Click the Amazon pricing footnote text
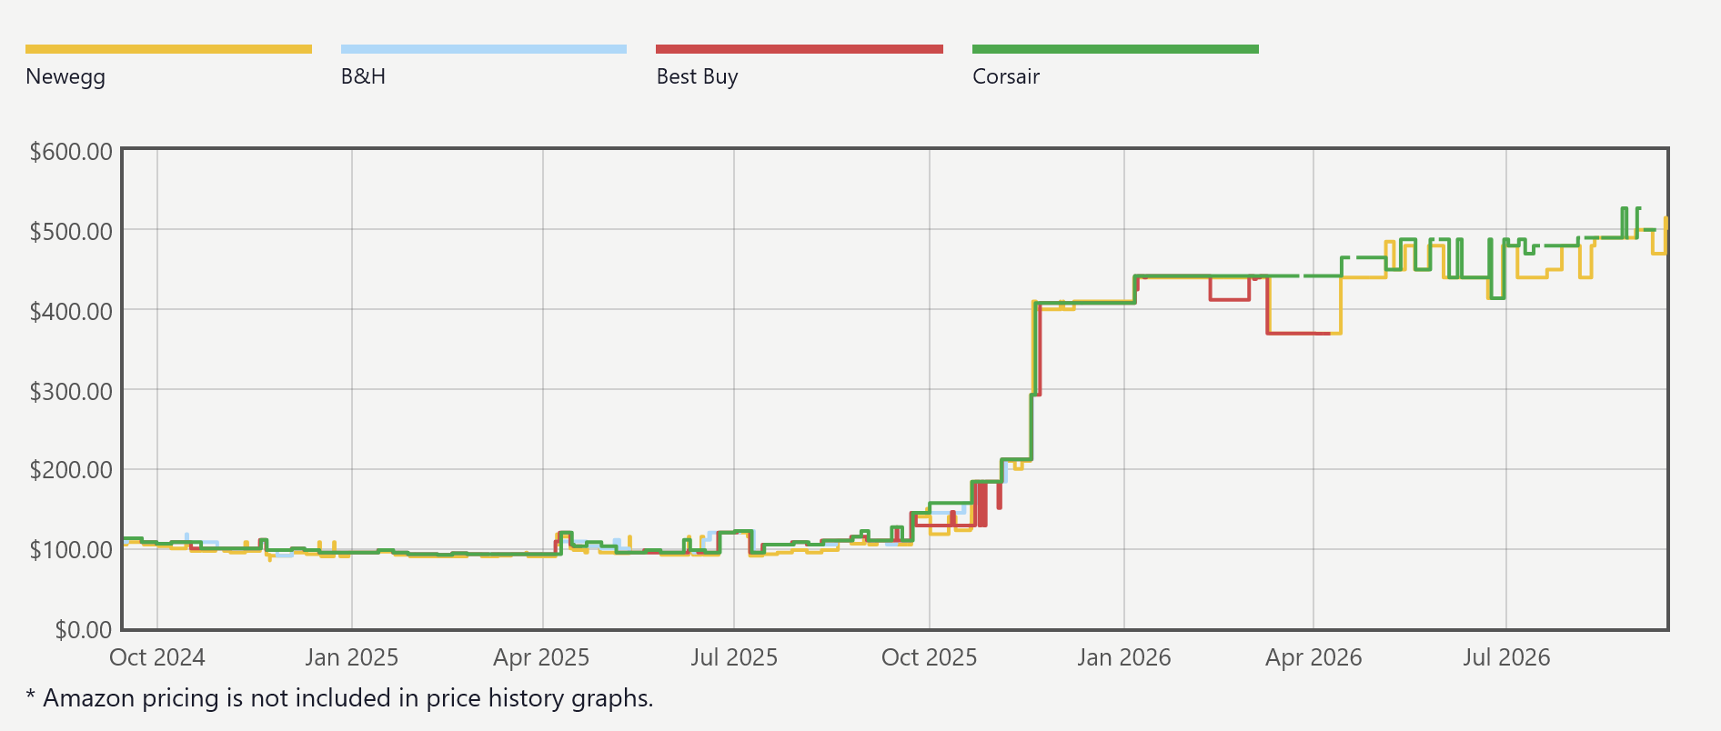1721x731 pixels. click(339, 698)
